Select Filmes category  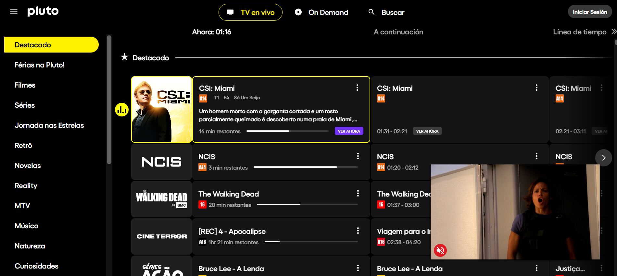click(x=25, y=85)
